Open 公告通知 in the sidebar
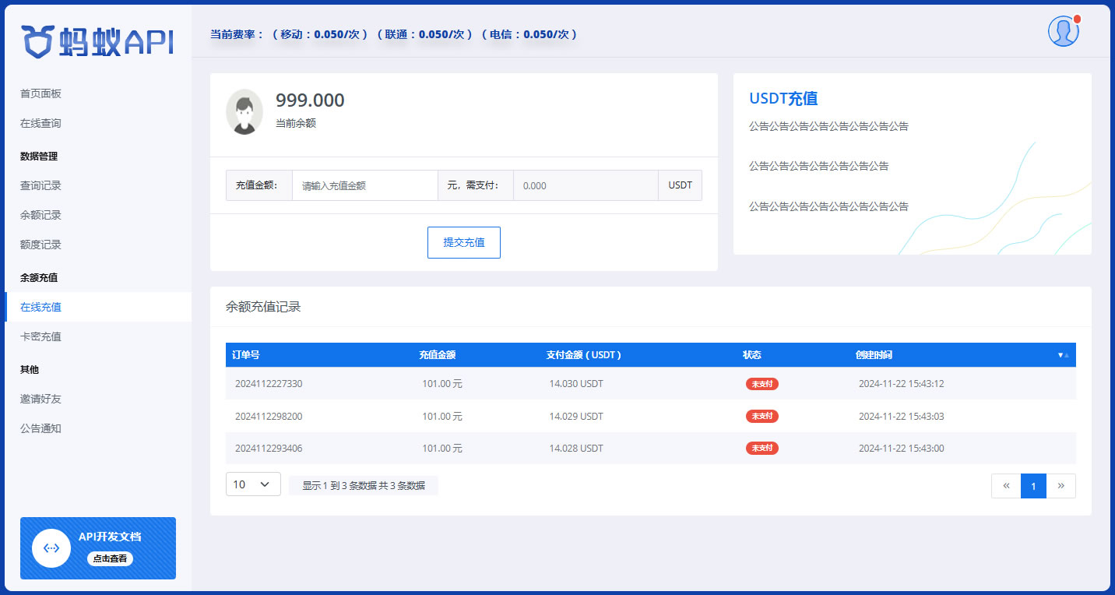The width and height of the screenshot is (1115, 595). pyautogui.click(x=40, y=428)
